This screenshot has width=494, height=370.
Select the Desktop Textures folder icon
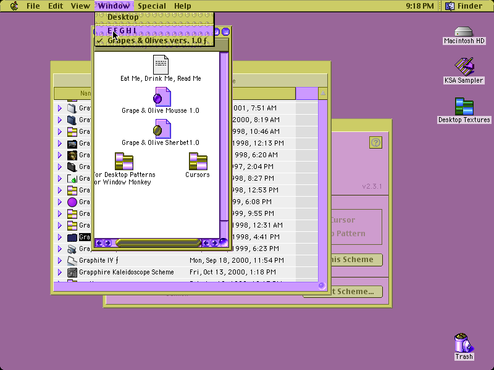click(x=464, y=106)
